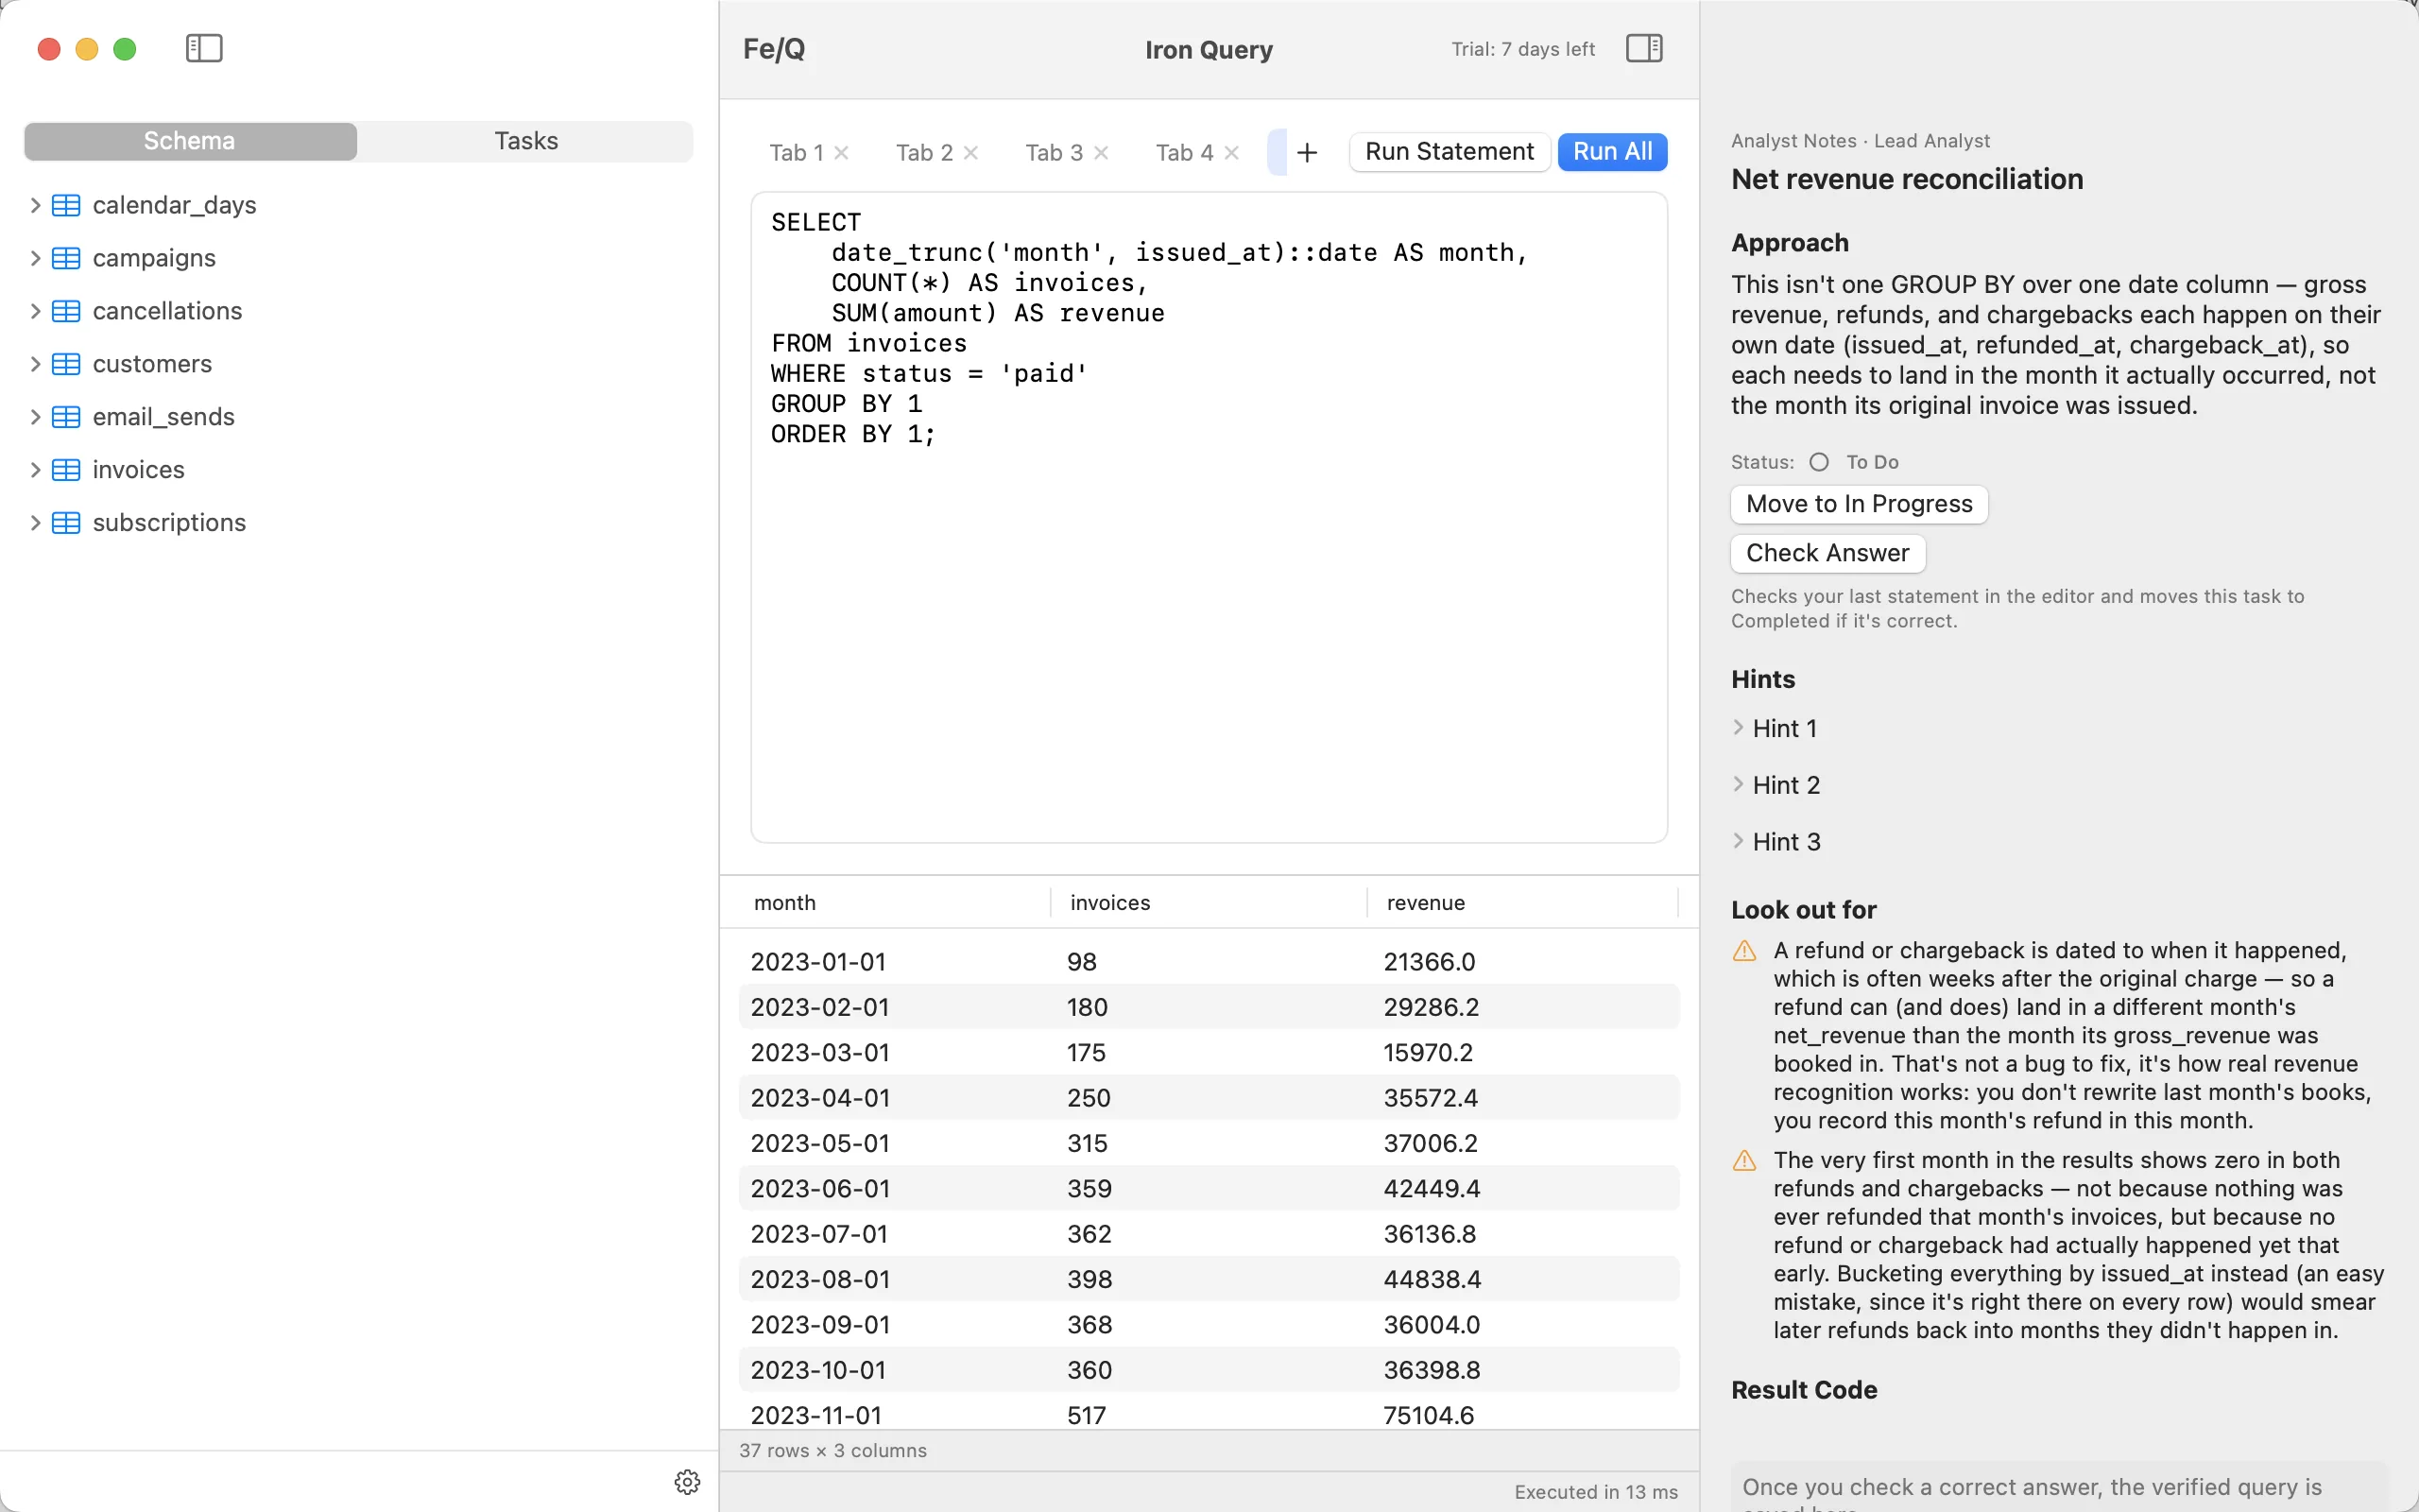
Task: Switch to the Tasks segment
Action: point(525,141)
